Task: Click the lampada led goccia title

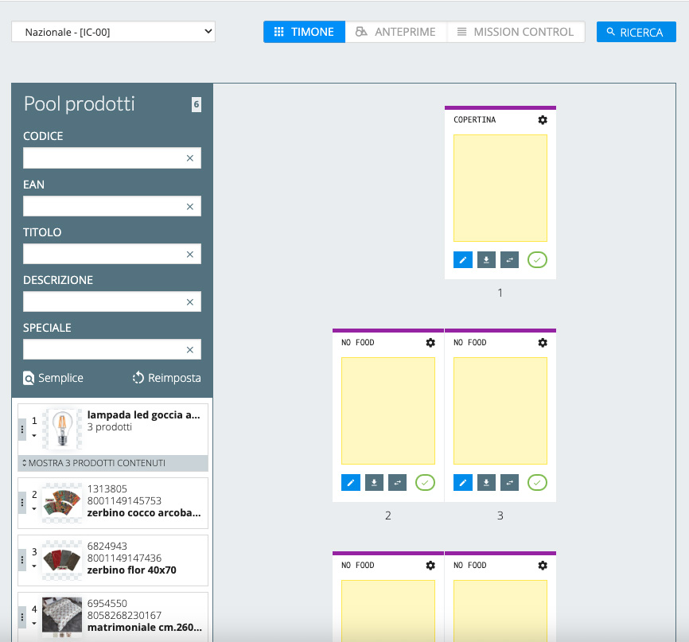Action: point(144,414)
